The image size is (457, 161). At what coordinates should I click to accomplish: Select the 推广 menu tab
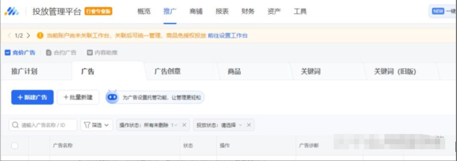tap(170, 11)
